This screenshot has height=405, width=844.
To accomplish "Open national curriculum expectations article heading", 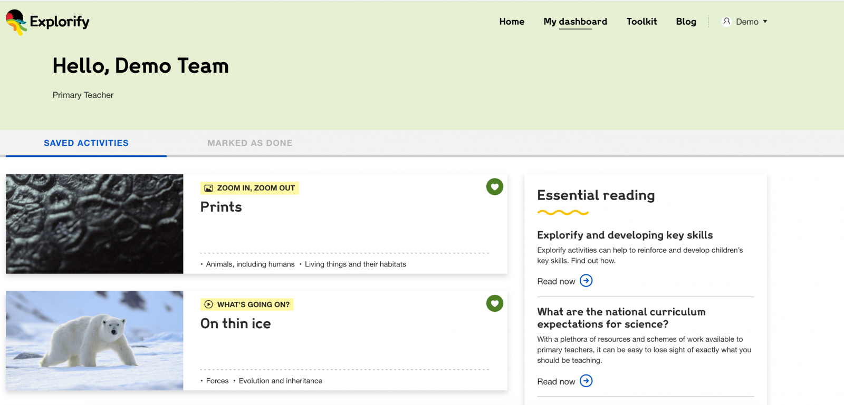I will point(621,318).
